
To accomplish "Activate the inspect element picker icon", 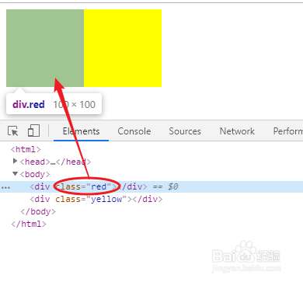I will [x=13, y=131].
